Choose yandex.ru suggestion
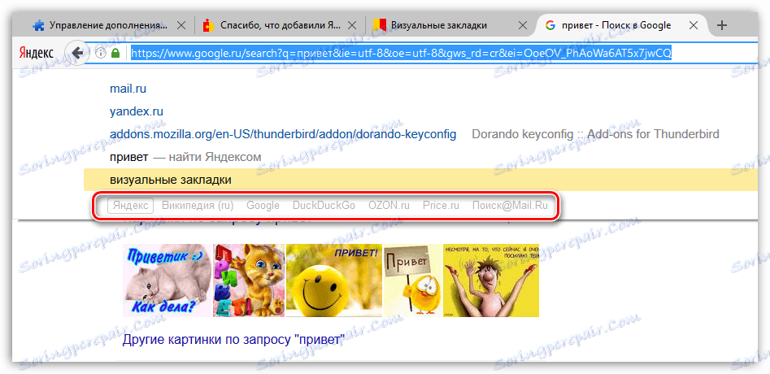This screenshot has width=770, height=374. click(137, 111)
